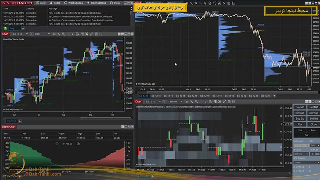Select the cursor pointer in 1 Second chart
Viewport: 320px width, 180px height.
click(206, 102)
